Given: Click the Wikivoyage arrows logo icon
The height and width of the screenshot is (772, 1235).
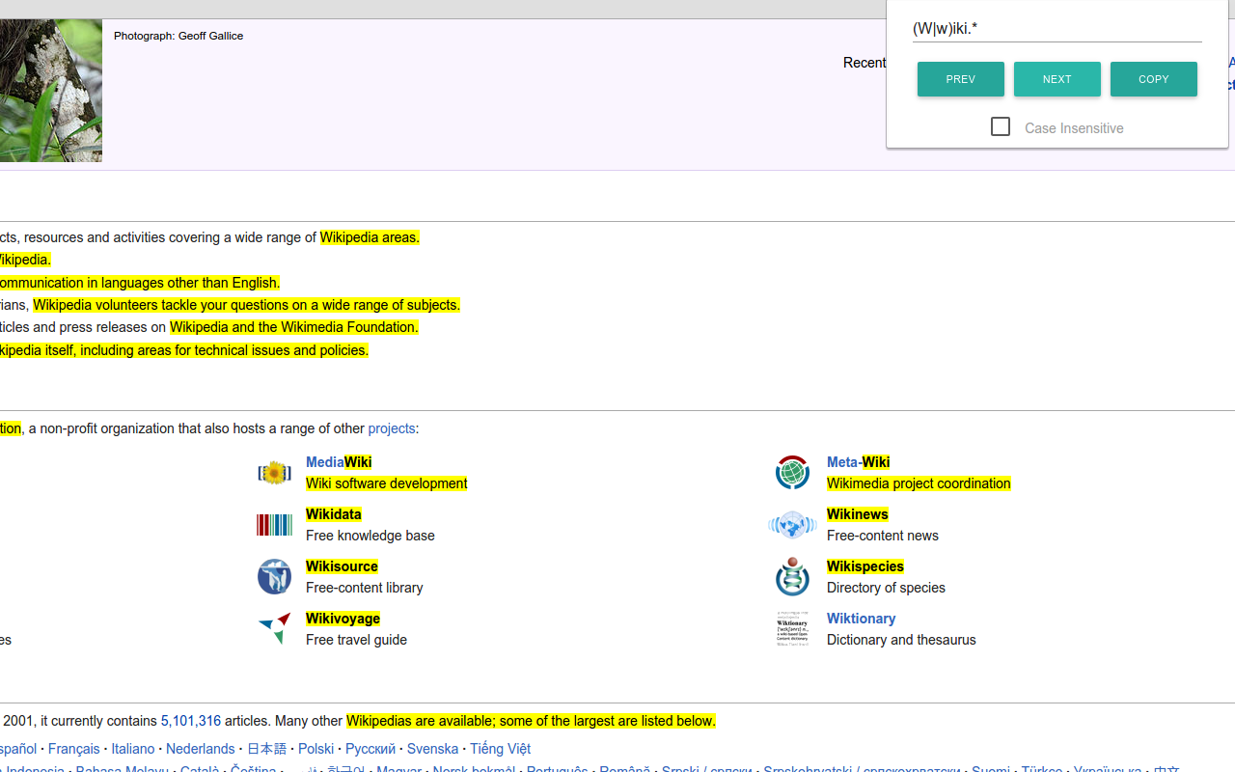Looking at the screenshot, I should [x=274, y=629].
